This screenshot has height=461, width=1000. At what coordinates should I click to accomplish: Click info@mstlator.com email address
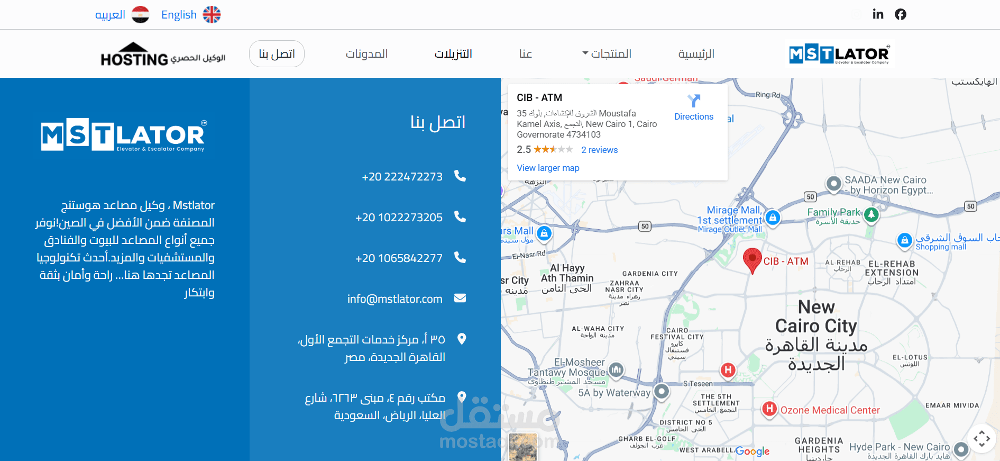pos(395,299)
